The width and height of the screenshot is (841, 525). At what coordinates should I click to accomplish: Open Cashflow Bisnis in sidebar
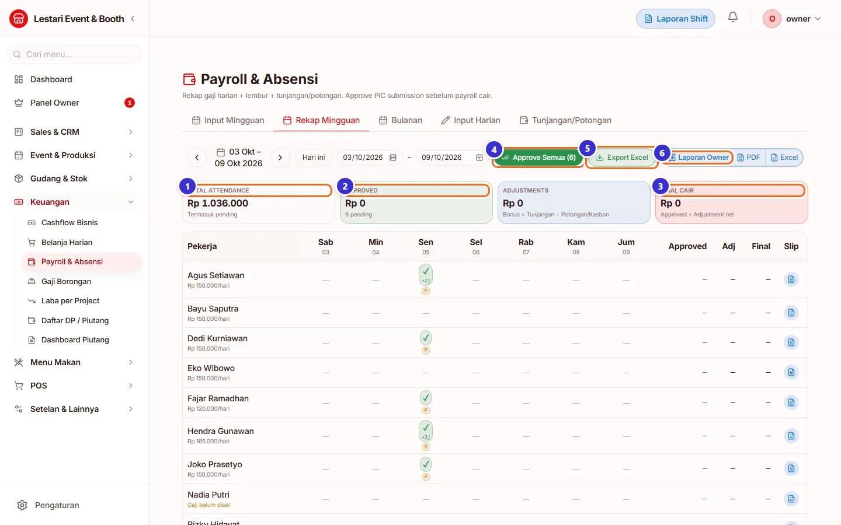[82, 222]
